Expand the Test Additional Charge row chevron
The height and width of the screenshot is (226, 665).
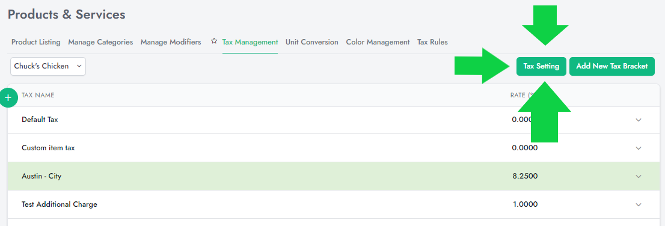tap(639, 204)
